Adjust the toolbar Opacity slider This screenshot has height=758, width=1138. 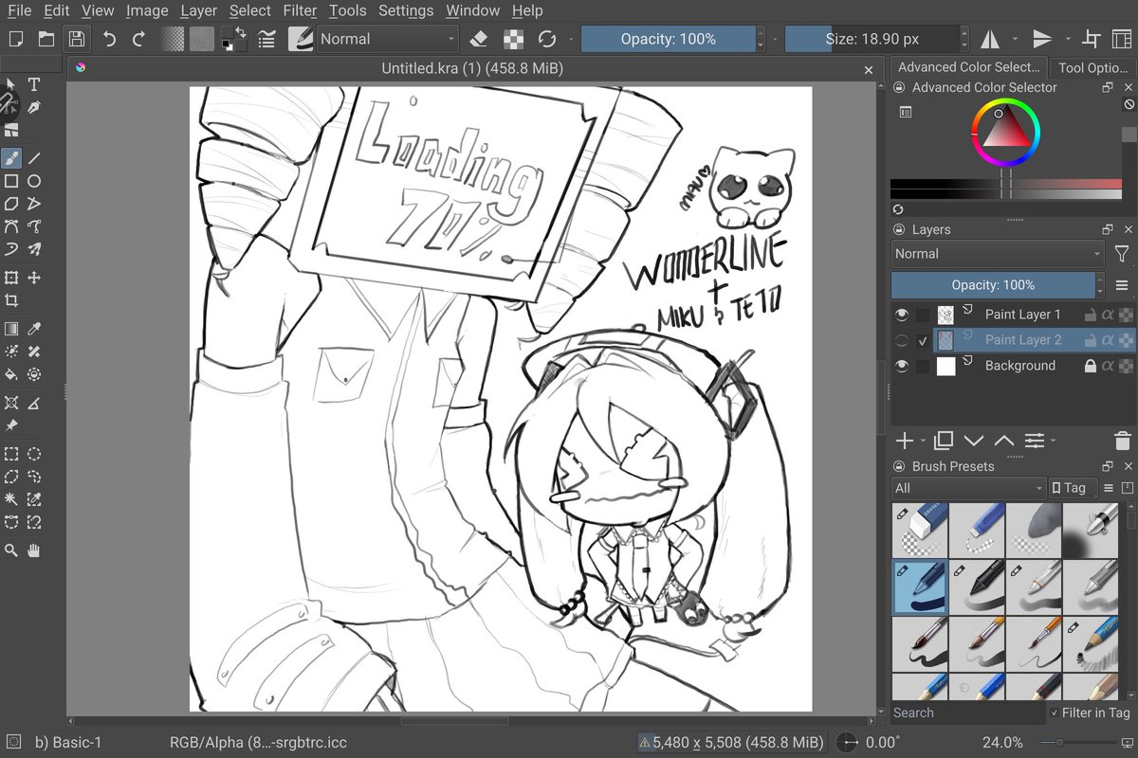669,39
